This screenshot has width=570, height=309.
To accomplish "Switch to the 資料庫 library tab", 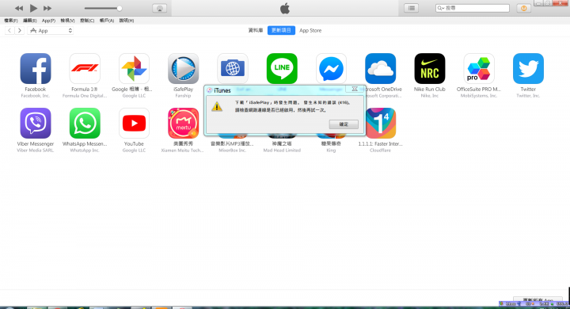I will point(256,30).
